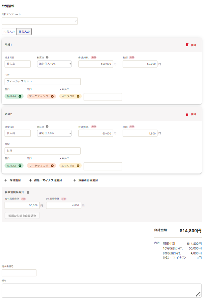Click 明細の税額を自動調整 button
This screenshot has height=301, width=205.
tap(22, 215)
